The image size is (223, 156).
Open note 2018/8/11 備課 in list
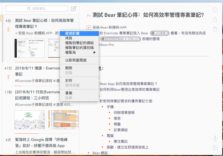(x=41, y=74)
